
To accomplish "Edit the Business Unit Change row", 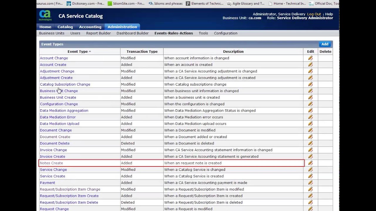I will pos(310,91).
